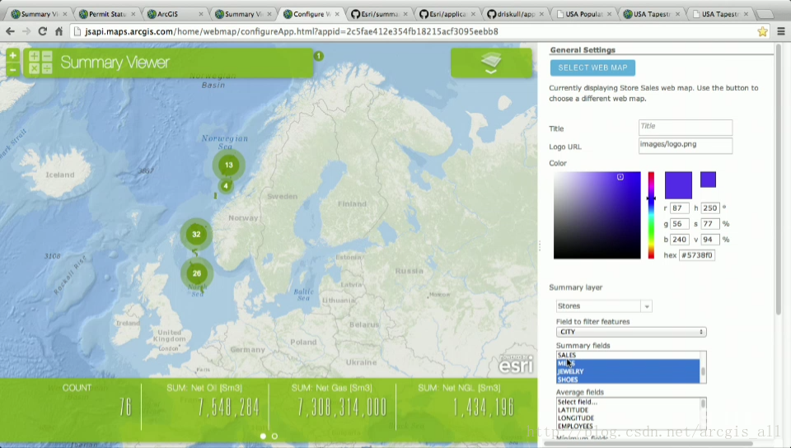Reload the current page
The height and width of the screenshot is (448, 791).
pos(43,31)
